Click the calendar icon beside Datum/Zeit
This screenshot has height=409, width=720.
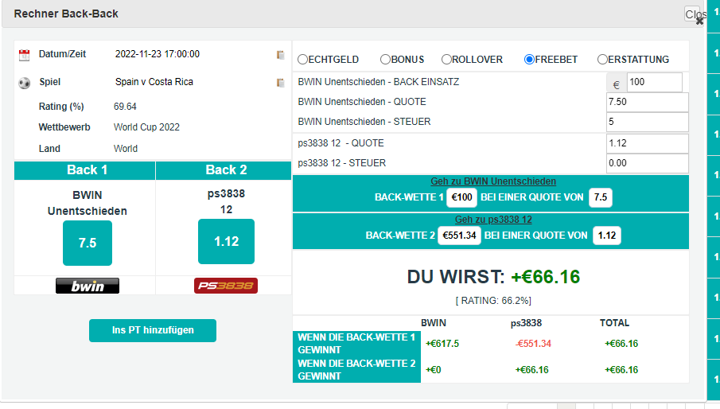pos(25,55)
